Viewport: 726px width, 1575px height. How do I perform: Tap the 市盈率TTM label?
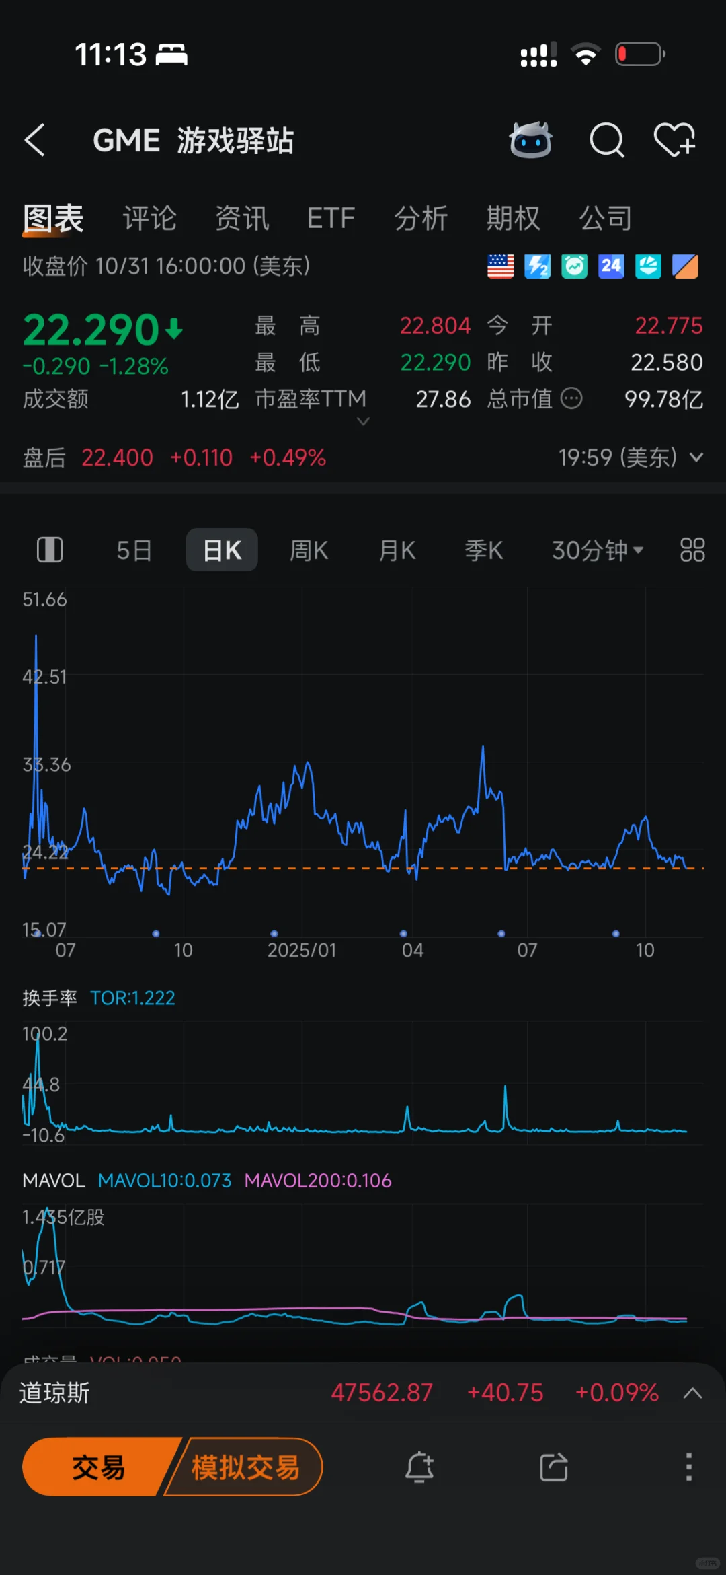(x=311, y=399)
